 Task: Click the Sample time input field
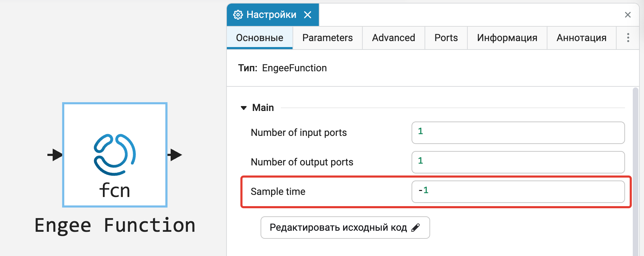click(518, 192)
